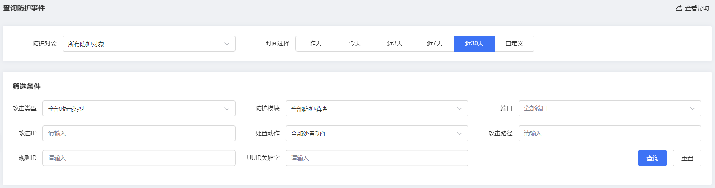Focus the 攻击路径 input field

610,133
